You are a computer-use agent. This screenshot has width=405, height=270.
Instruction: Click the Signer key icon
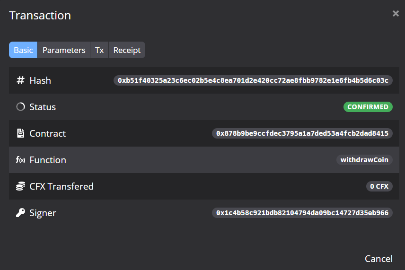coord(20,213)
